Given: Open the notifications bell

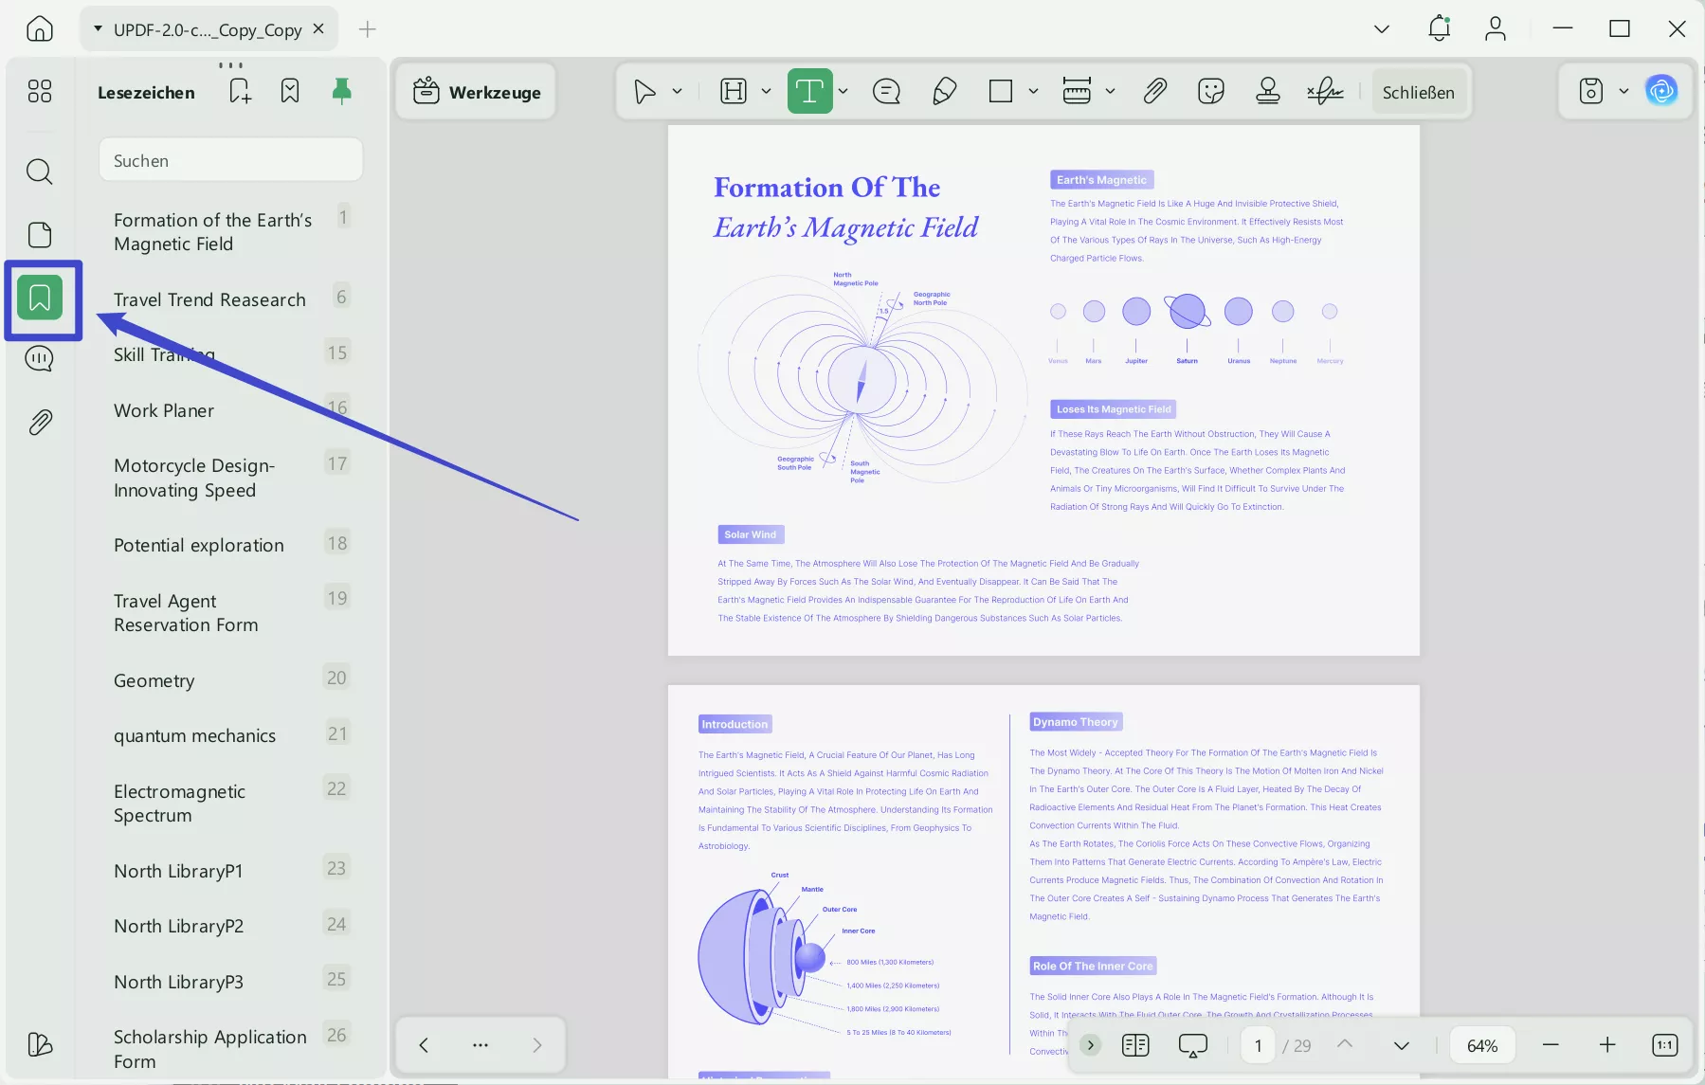Looking at the screenshot, I should tap(1439, 28).
